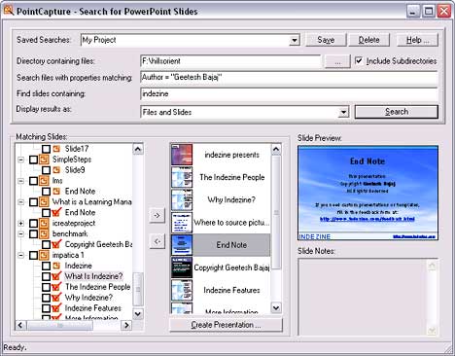Toggle the Include Subdirectories checkbox
The image size is (455, 356).
[x=359, y=60]
